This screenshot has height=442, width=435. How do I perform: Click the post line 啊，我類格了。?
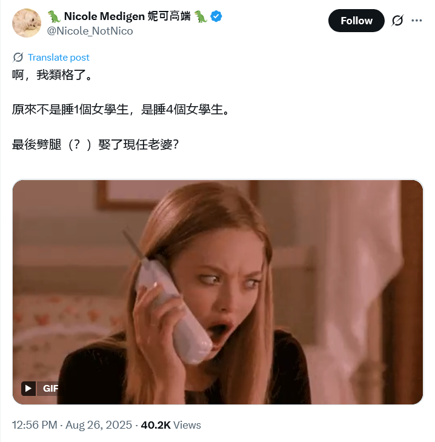[52, 75]
